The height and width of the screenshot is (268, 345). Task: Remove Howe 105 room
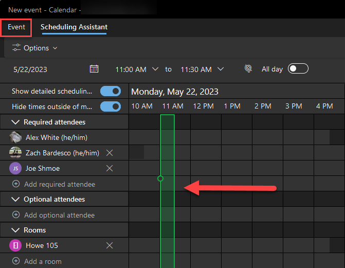coord(110,245)
